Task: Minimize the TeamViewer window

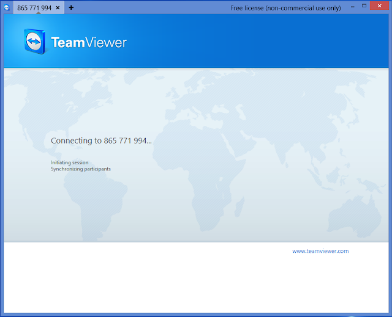Action: [353, 7]
